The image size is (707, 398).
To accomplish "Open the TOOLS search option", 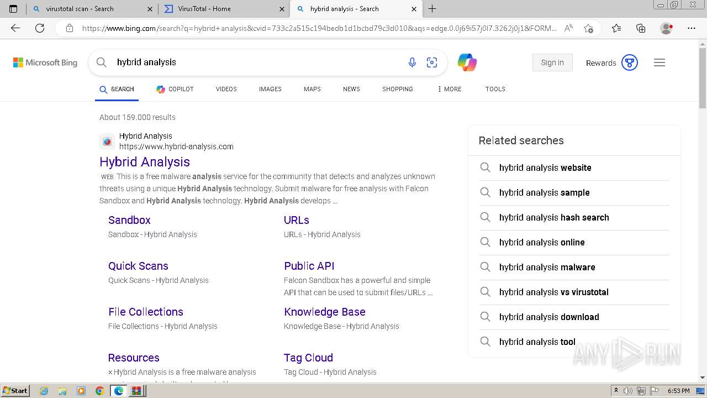I will coord(495,89).
